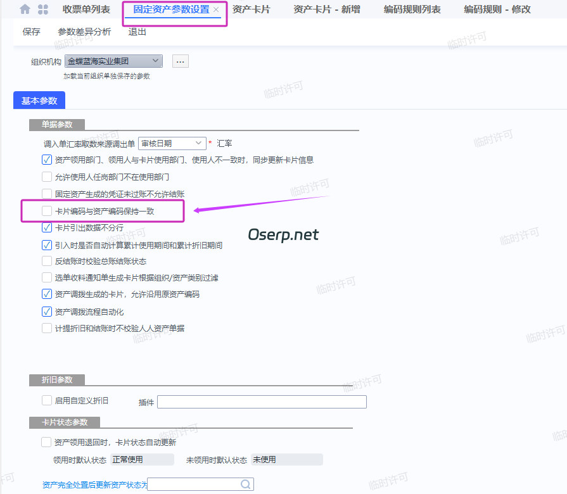Uncheck the 卡片引出数据不分行 option

click(47, 227)
